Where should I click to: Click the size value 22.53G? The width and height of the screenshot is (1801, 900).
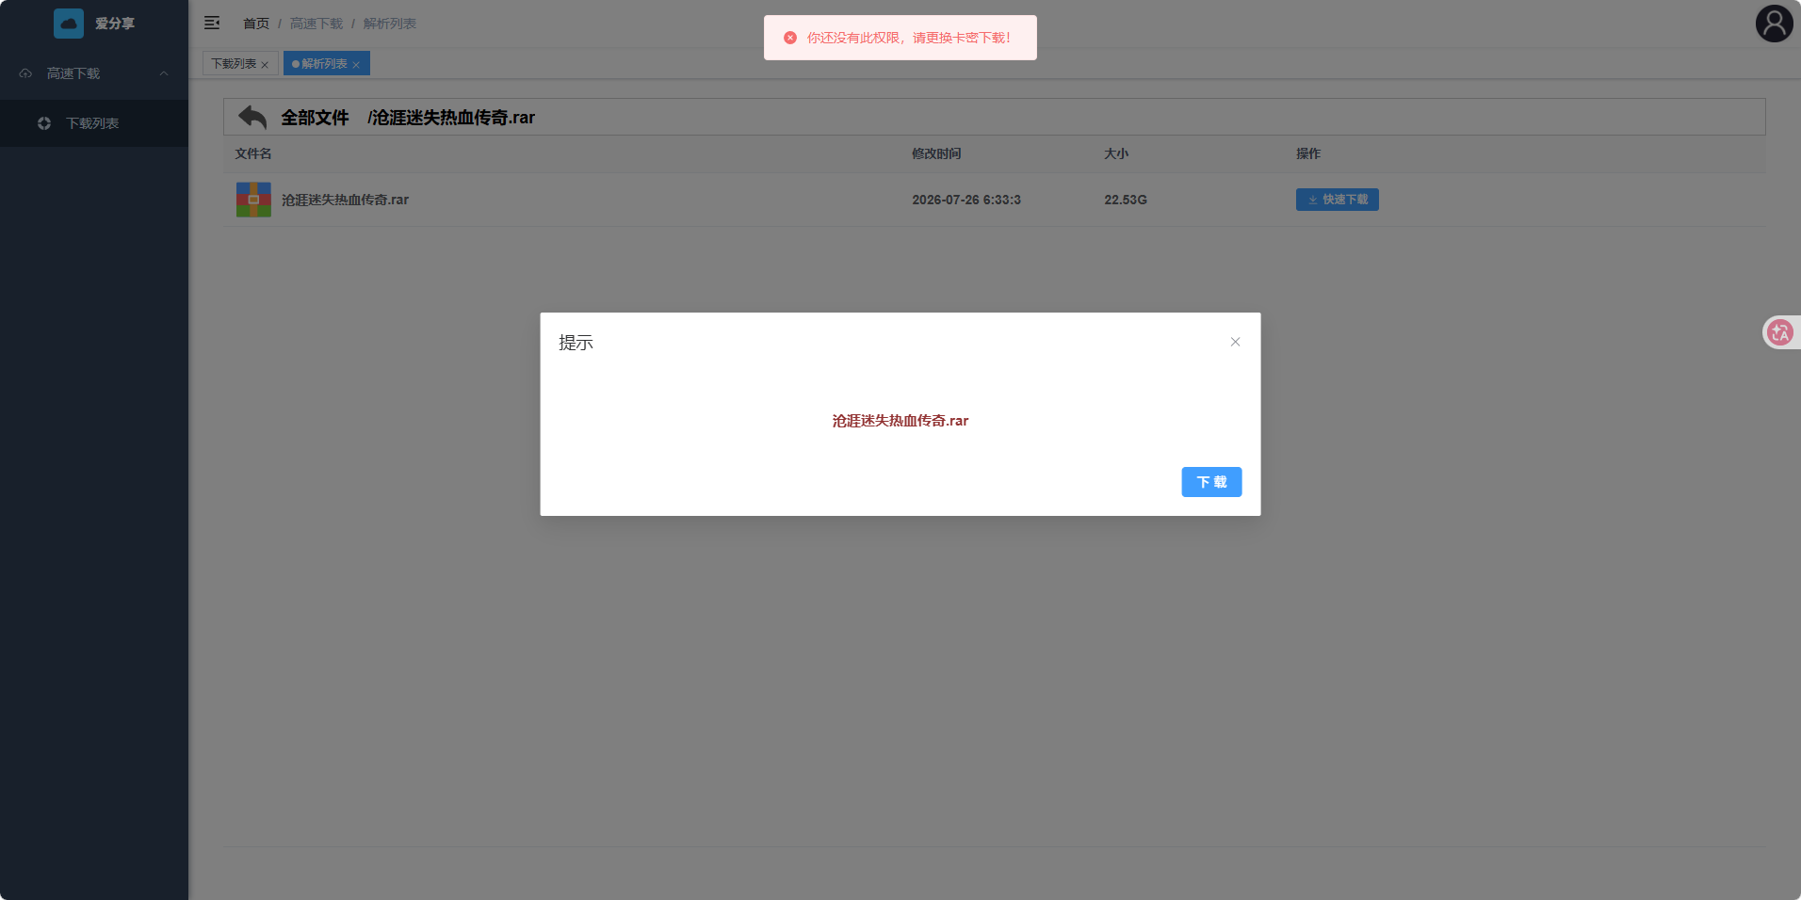point(1126,200)
